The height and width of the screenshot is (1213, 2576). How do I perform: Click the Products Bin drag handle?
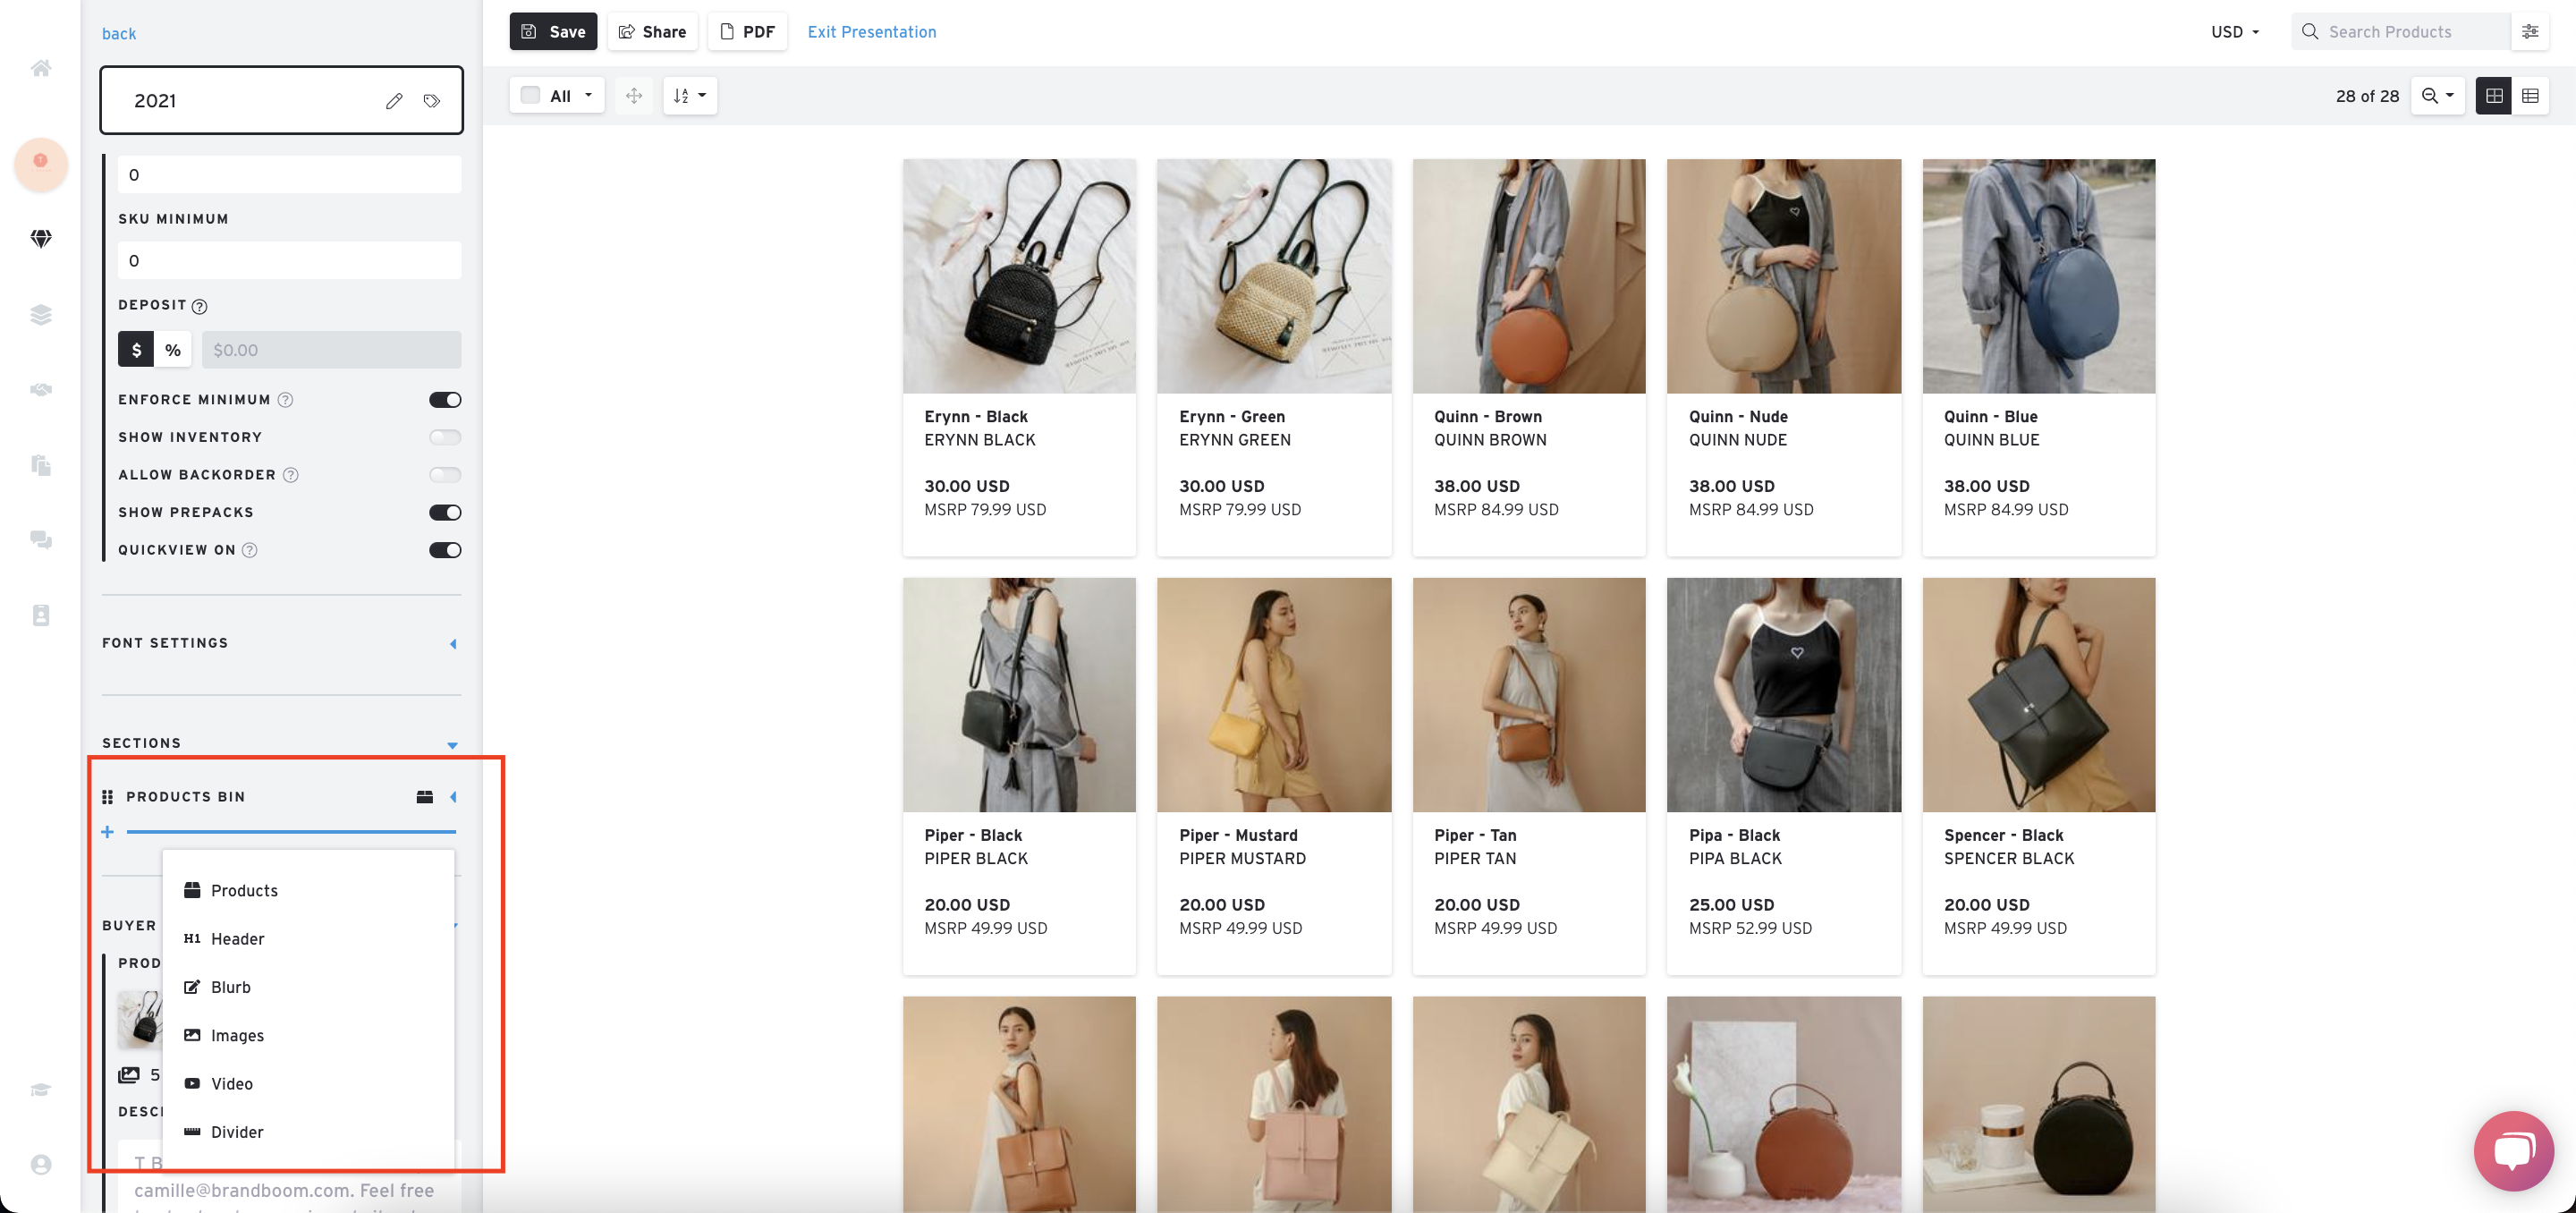pyautogui.click(x=108, y=797)
